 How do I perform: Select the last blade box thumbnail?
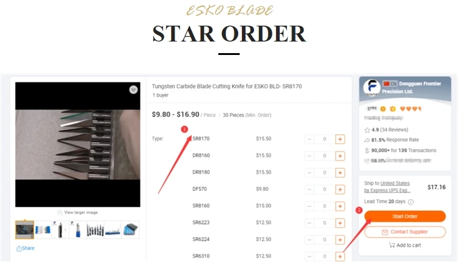(130, 230)
